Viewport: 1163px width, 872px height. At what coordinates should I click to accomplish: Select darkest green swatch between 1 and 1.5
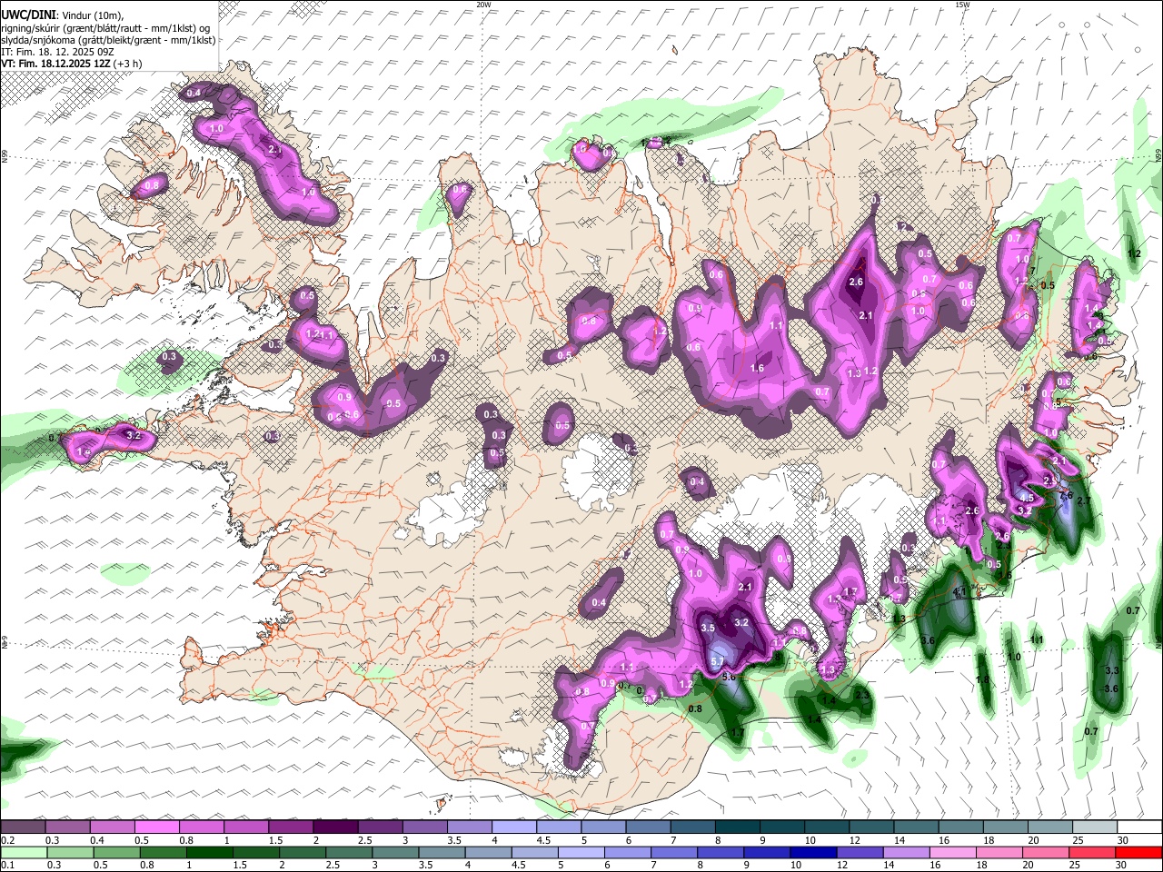[x=208, y=853]
